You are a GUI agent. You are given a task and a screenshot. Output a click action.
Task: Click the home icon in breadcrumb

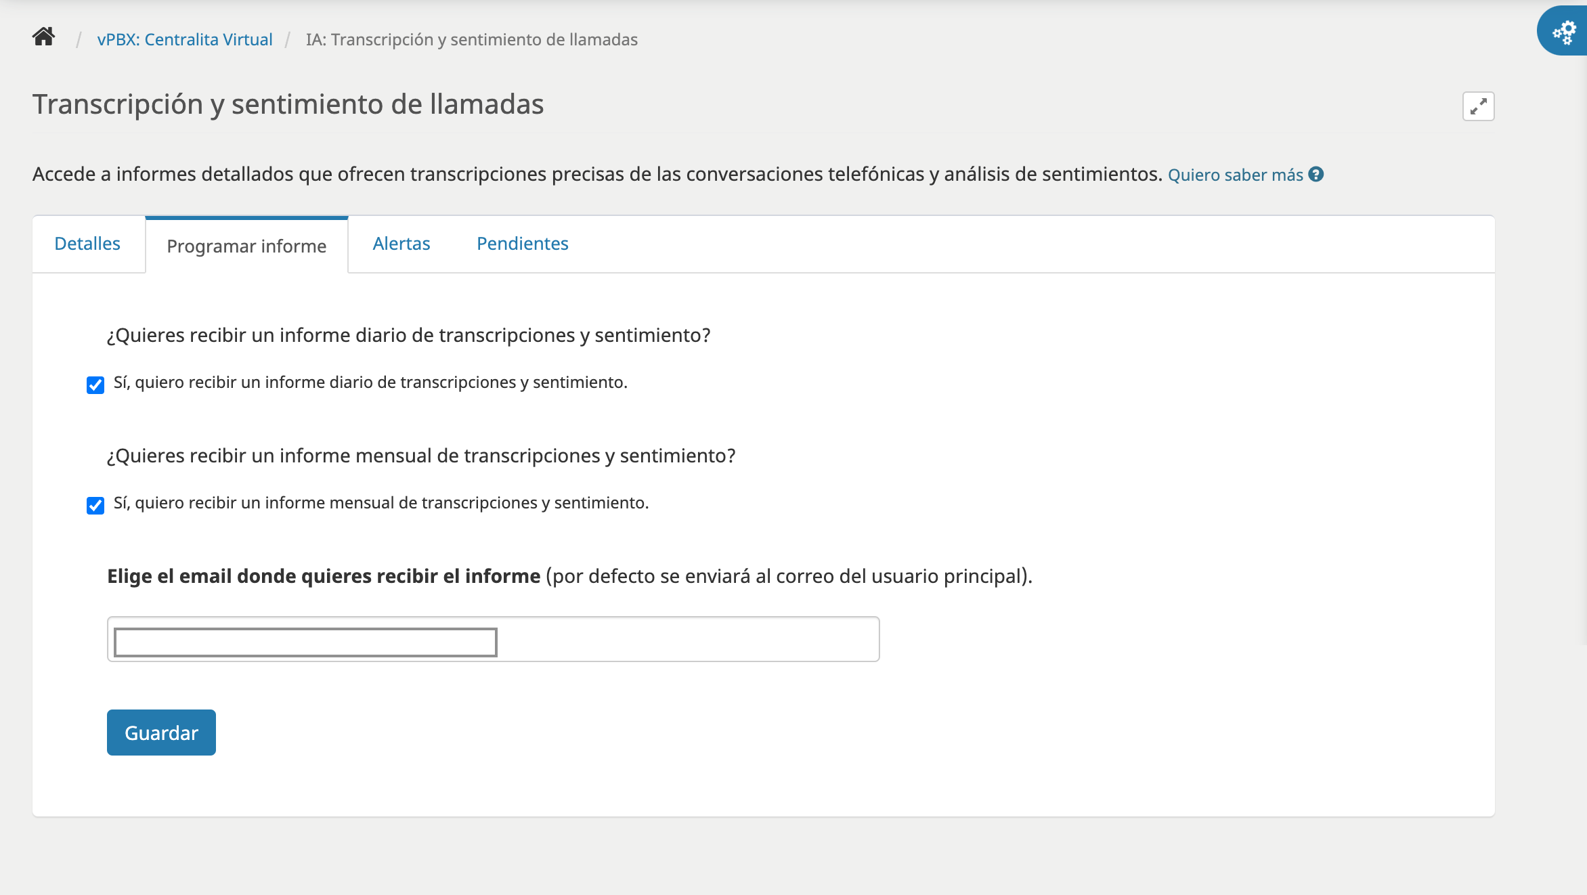point(43,37)
